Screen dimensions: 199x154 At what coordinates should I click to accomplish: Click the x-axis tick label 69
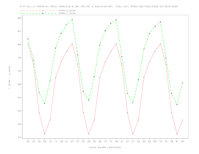tap(155, 141)
